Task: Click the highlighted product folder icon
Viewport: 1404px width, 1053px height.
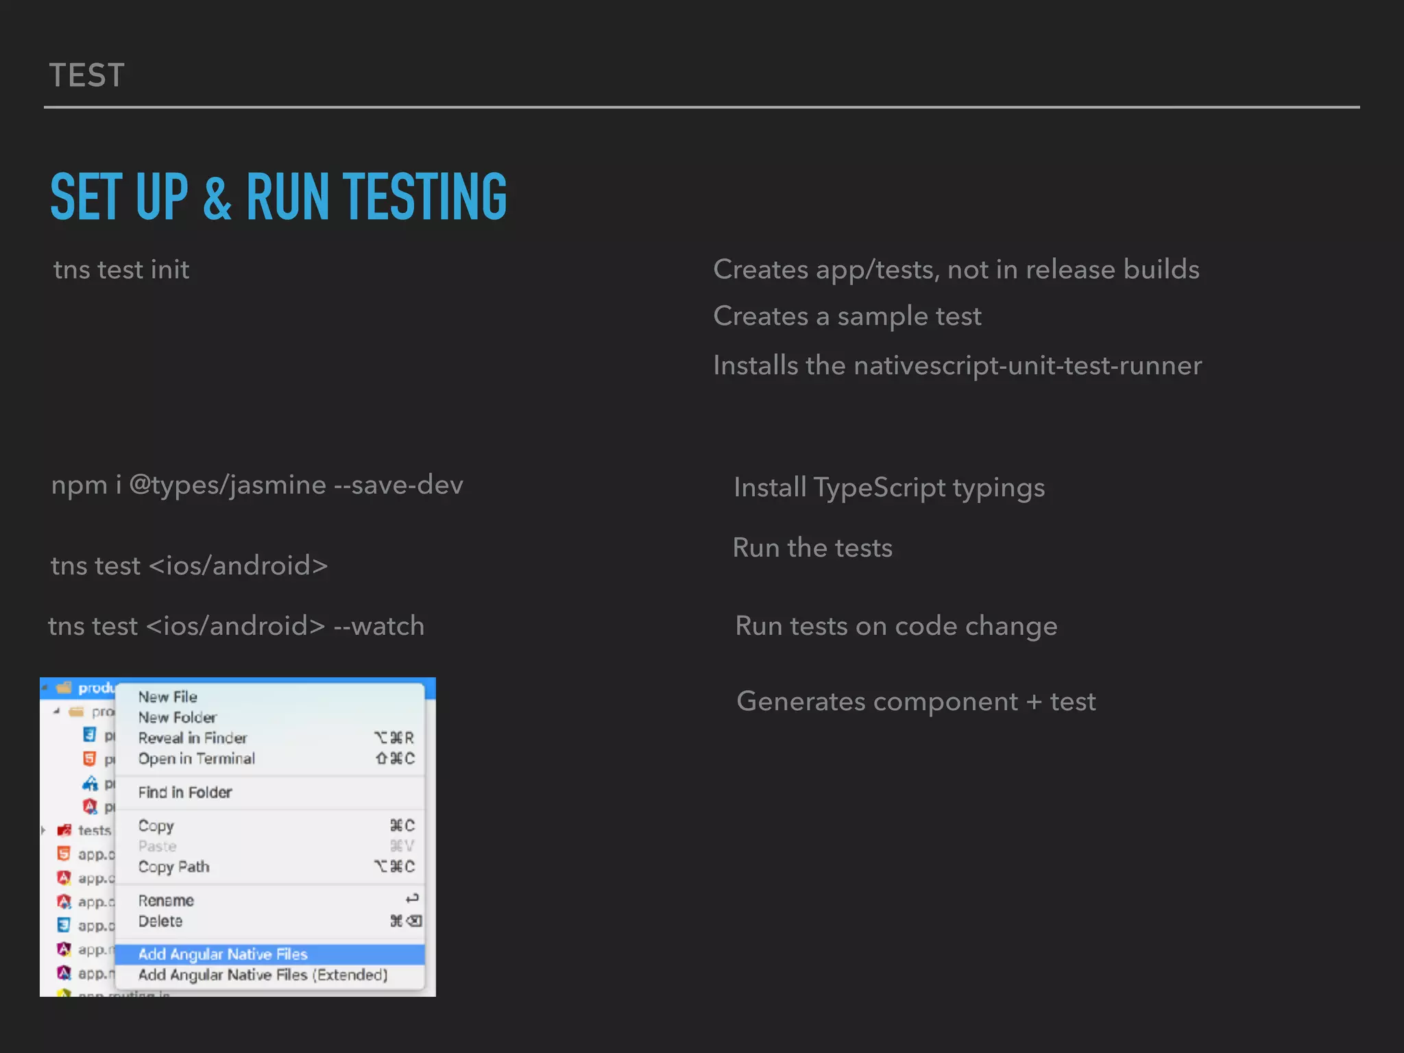Action: (64, 688)
